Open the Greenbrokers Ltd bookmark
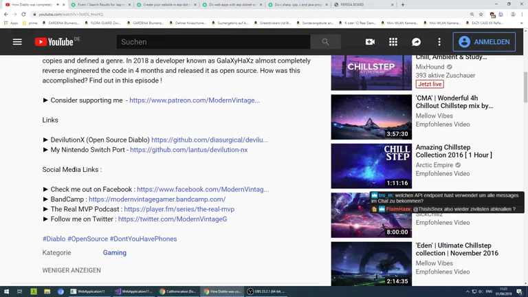This screenshot has height=297, width=528. (x=272, y=23)
